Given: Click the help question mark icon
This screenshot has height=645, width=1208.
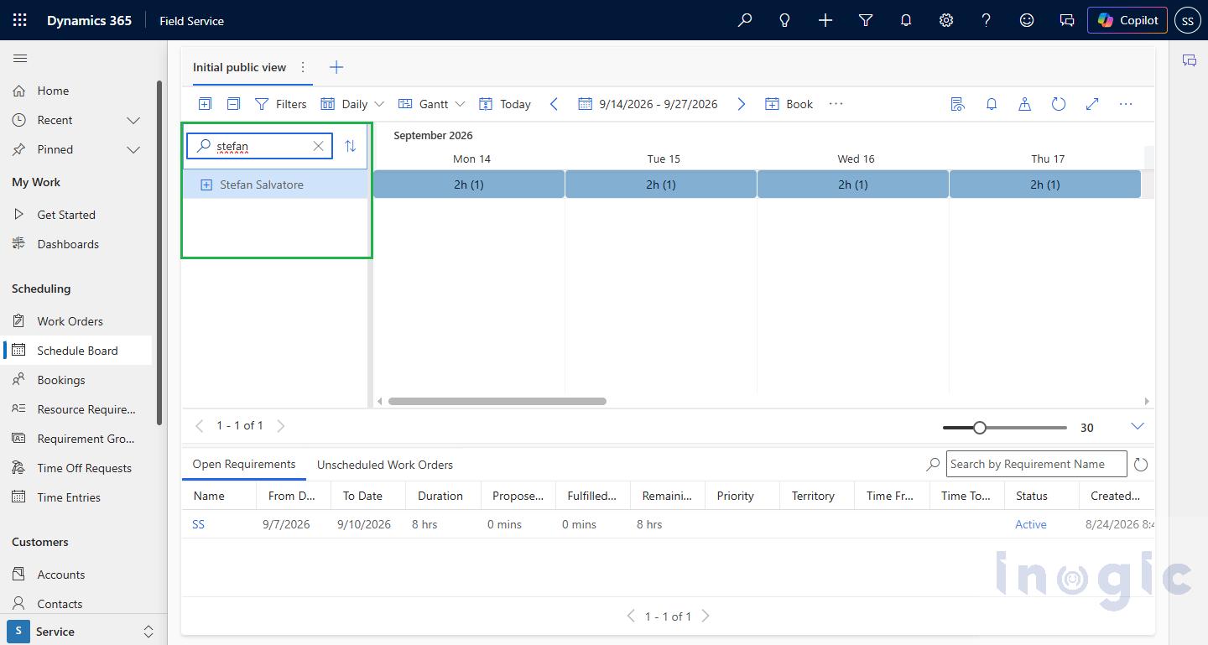Looking at the screenshot, I should coord(987,20).
